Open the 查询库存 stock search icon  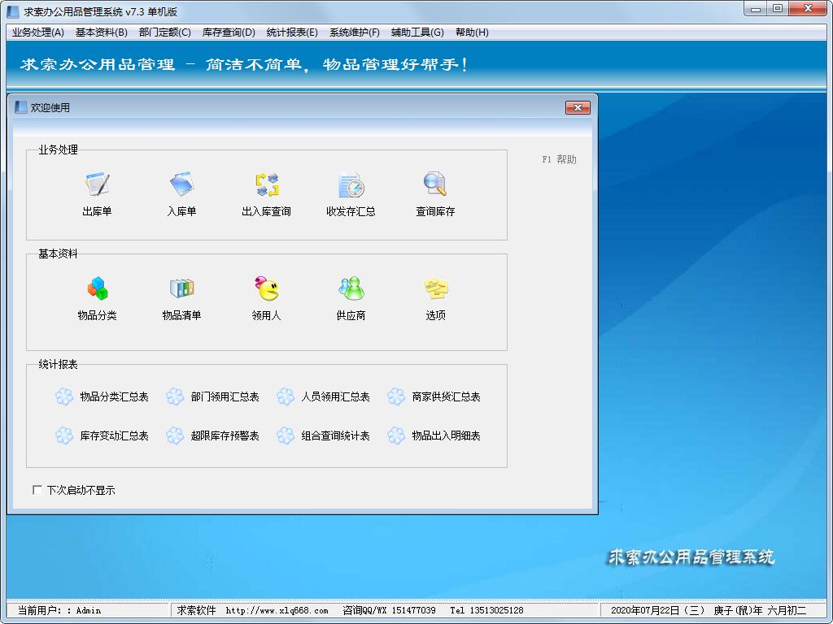pos(435,184)
